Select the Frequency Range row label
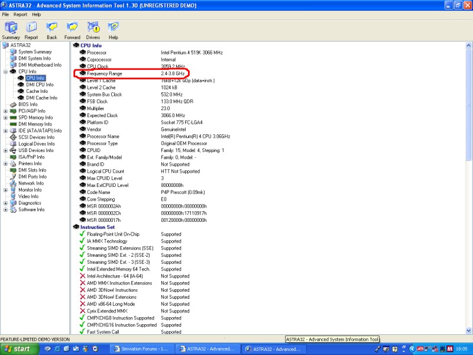This screenshot has height=355, width=473. 105,73
